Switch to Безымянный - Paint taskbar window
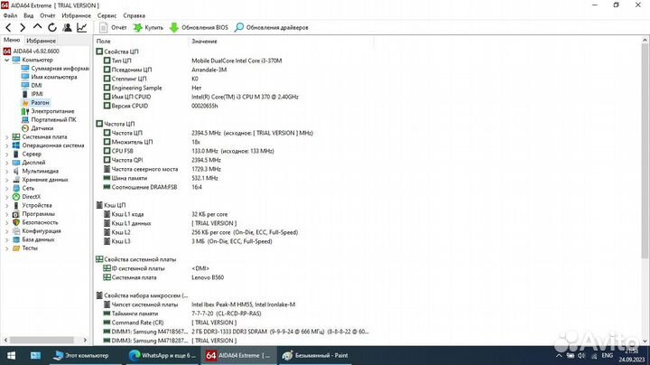 coord(315,355)
